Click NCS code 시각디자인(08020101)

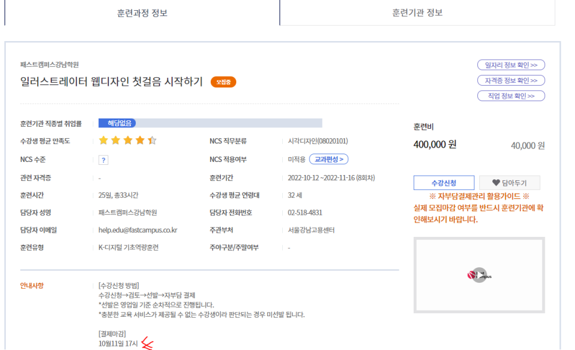click(318, 141)
